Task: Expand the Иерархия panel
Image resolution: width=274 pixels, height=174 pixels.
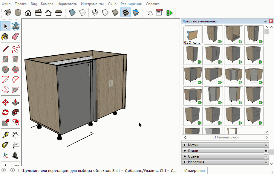Action: pyautogui.click(x=196, y=162)
